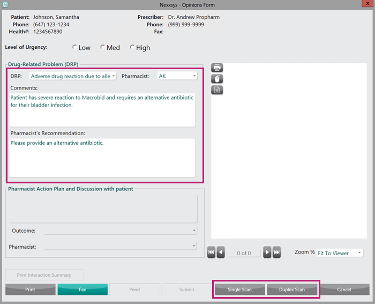The height and width of the screenshot is (304, 375).
Task: Start a Duplex Scan
Action: point(292,290)
